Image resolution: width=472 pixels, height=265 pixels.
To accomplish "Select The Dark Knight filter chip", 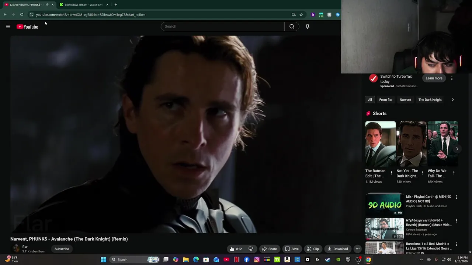I will (x=430, y=100).
